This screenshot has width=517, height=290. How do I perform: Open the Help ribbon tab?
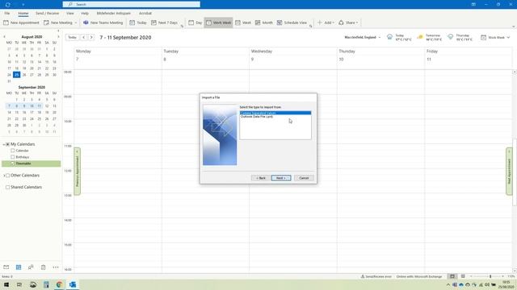85,13
